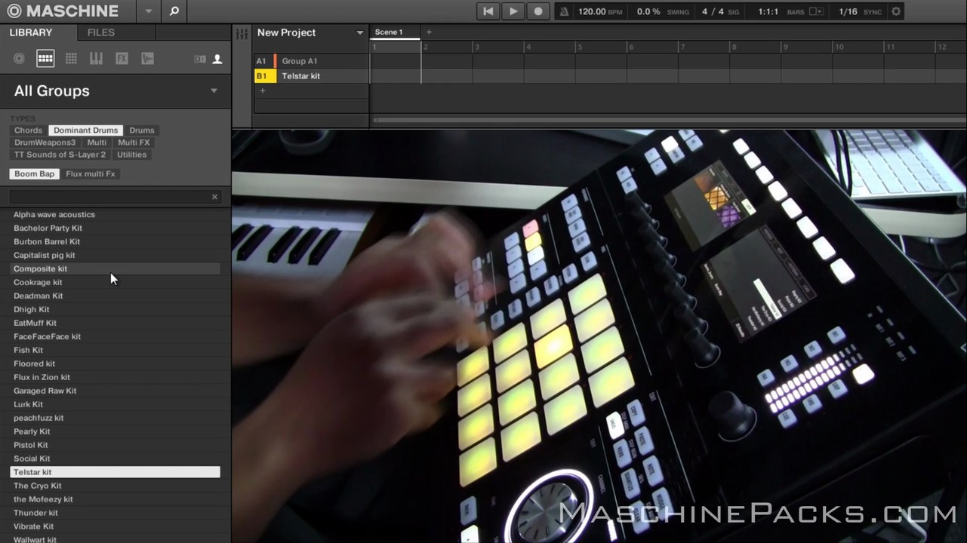Filter by the Chords type tag

click(28, 130)
